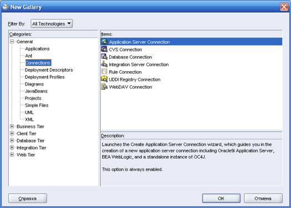Choose the Database Connection item text

[130, 57]
